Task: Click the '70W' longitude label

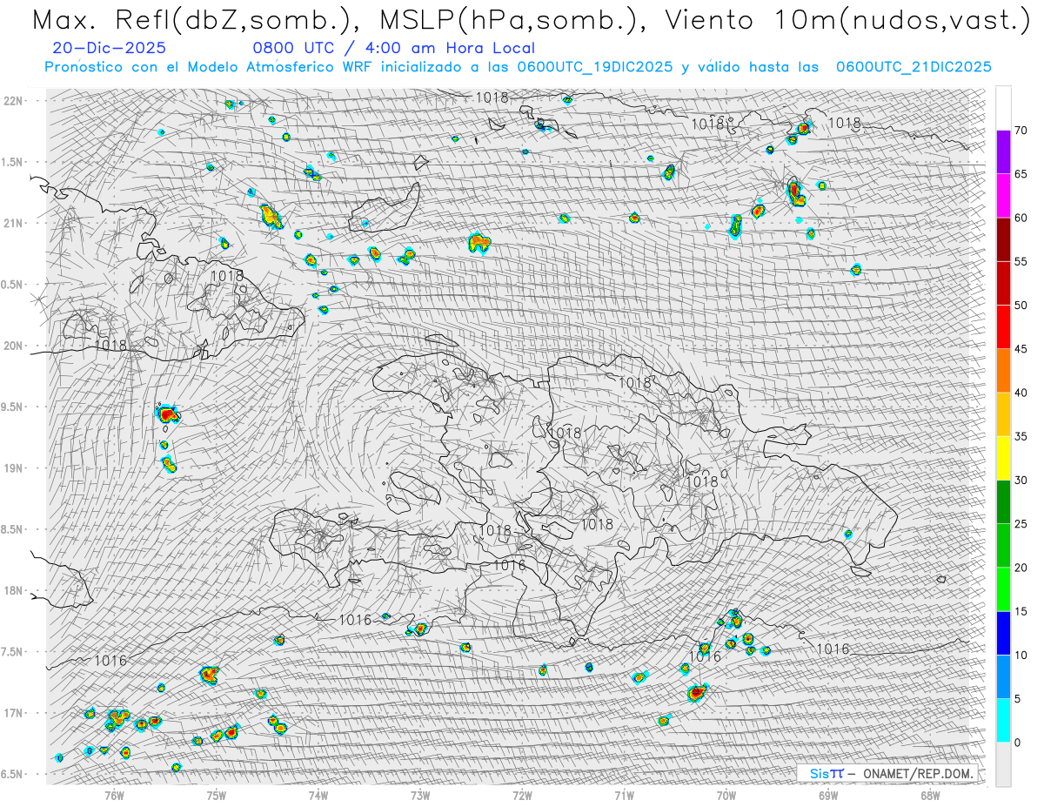Action: coord(726,795)
